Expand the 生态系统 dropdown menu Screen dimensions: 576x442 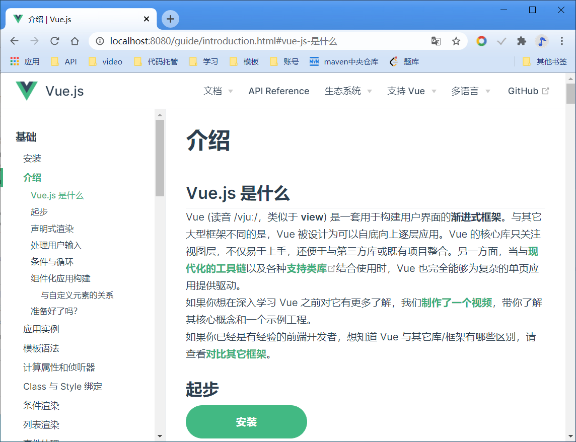(x=348, y=91)
